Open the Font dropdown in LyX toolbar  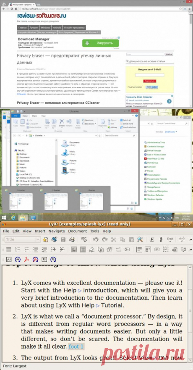tap(170, 239)
